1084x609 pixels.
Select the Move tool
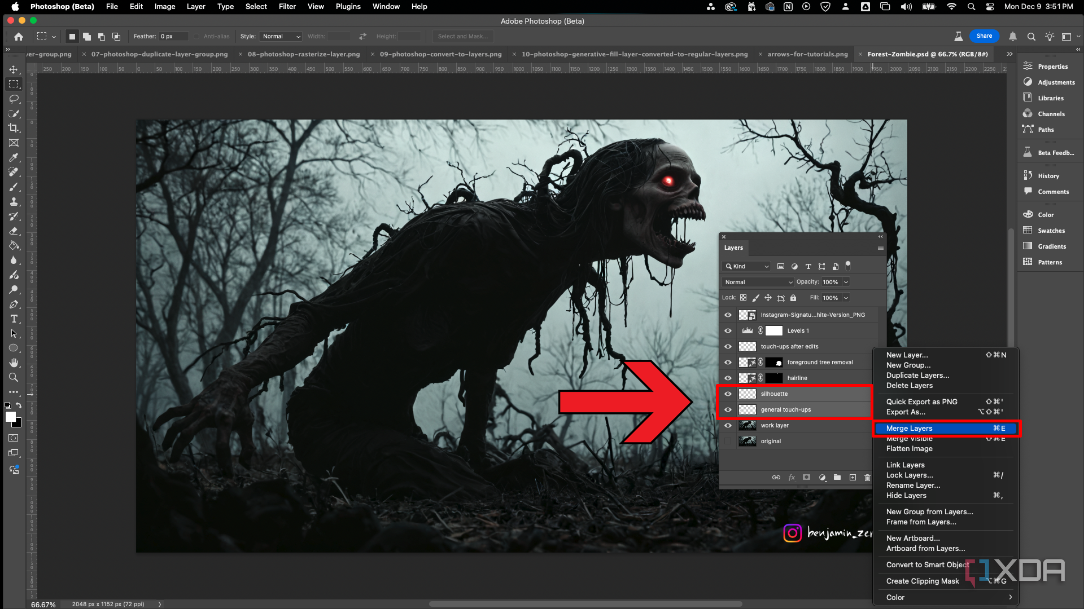(14, 69)
